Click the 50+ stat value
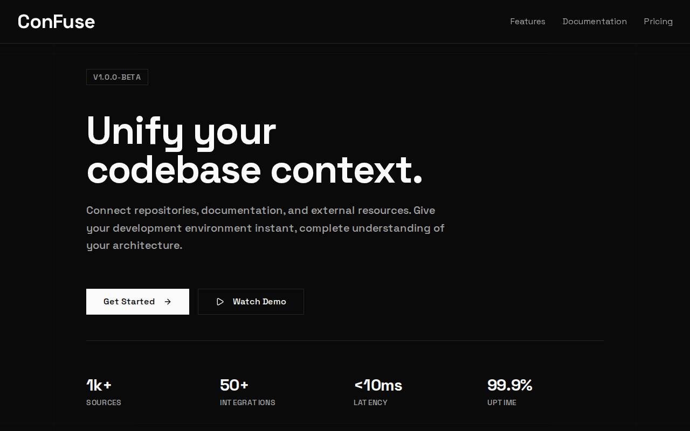The image size is (690, 431). pos(234,385)
